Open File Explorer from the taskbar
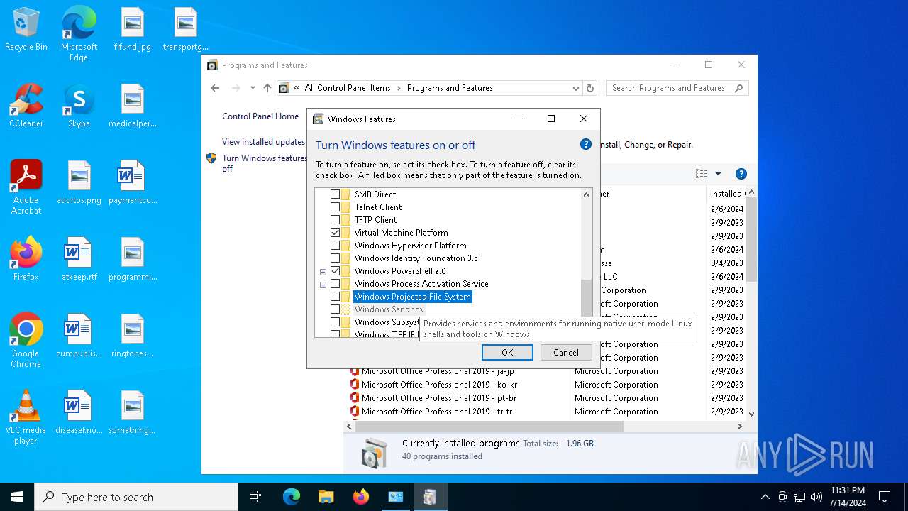 click(326, 497)
